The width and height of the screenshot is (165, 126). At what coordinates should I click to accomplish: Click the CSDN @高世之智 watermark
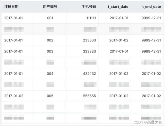coord(148,122)
